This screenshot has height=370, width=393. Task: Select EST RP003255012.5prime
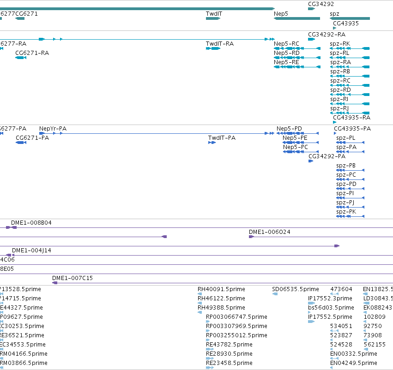(x=207, y=340)
